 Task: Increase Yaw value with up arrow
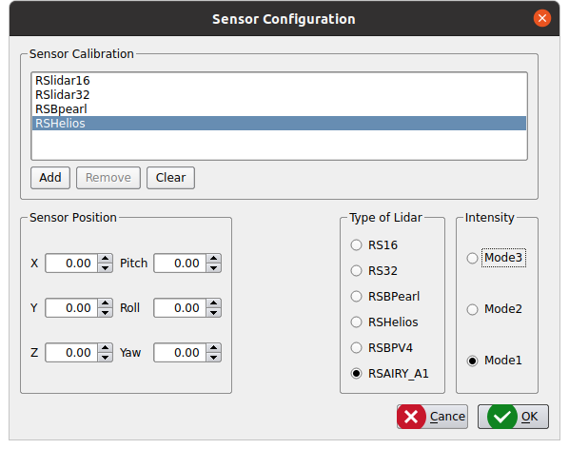coord(214,348)
